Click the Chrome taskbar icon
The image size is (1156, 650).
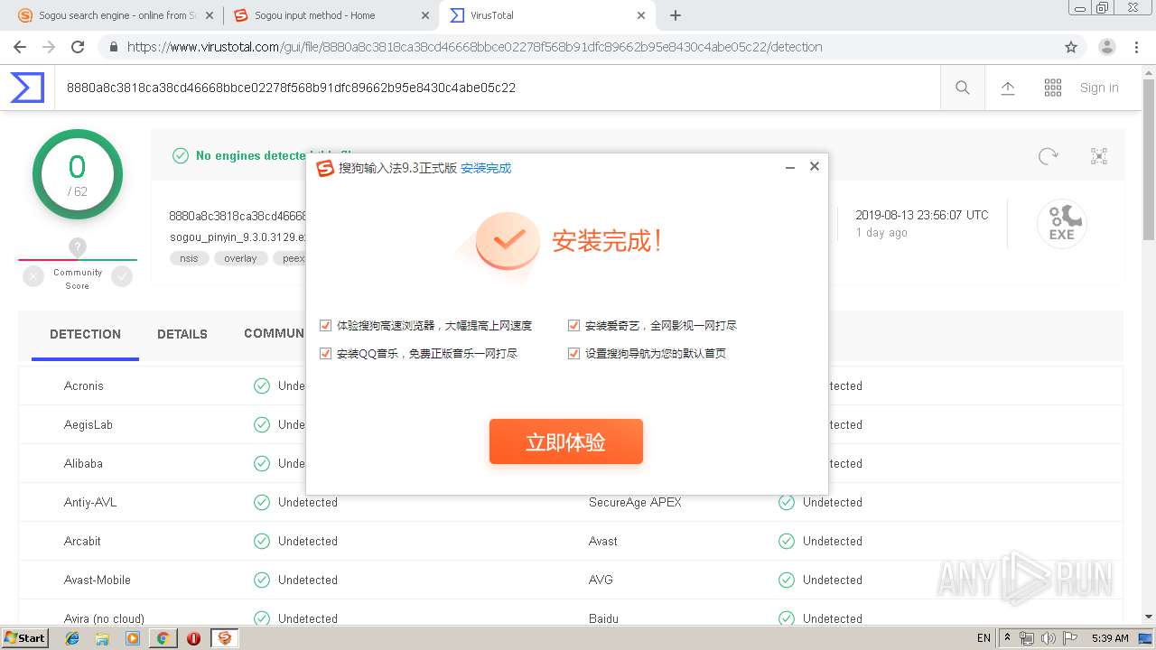tap(163, 638)
